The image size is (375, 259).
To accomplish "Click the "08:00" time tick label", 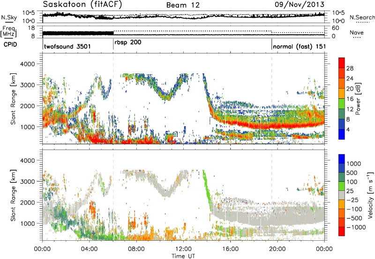I will click(x=136, y=249).
